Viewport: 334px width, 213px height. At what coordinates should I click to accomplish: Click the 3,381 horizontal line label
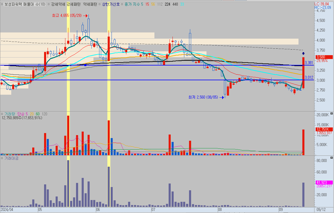tap(309, 63)
